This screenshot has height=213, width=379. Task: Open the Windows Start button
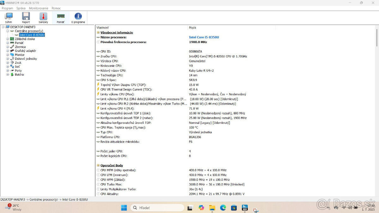[124, 207]
